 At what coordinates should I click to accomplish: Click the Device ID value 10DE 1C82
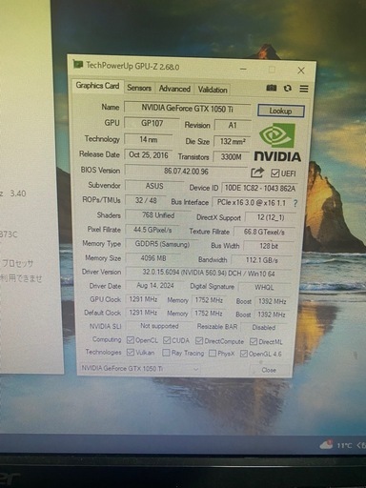[260, 188]
